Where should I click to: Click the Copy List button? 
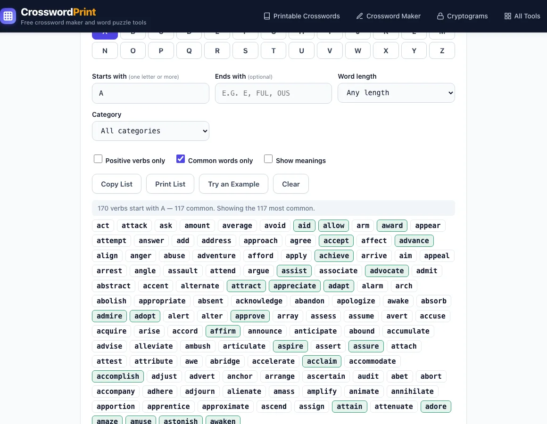point(116,184)
